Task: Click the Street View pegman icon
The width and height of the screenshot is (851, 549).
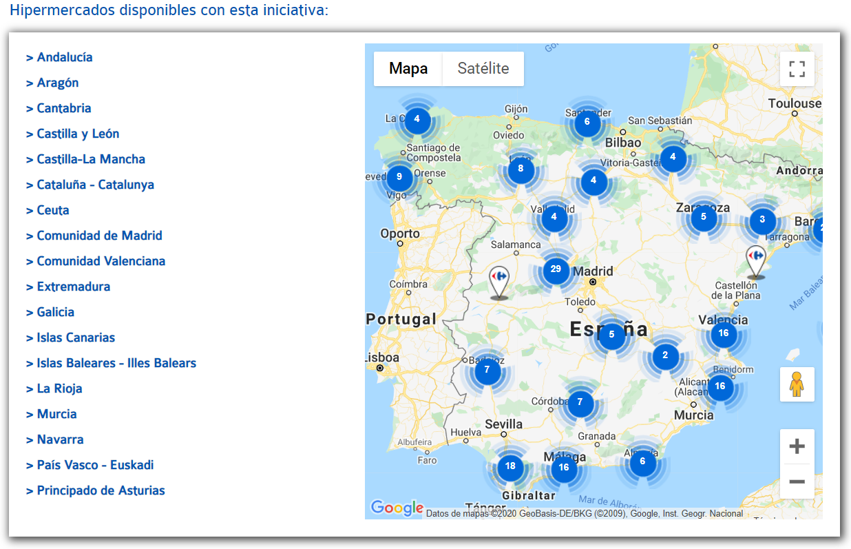Action: pos(797,384)
